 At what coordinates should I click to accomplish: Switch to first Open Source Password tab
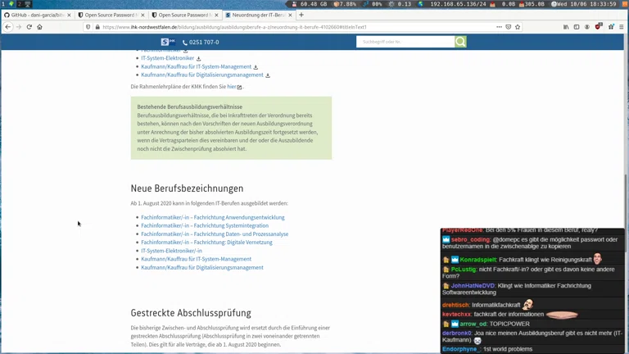click(x=111, y=15)
